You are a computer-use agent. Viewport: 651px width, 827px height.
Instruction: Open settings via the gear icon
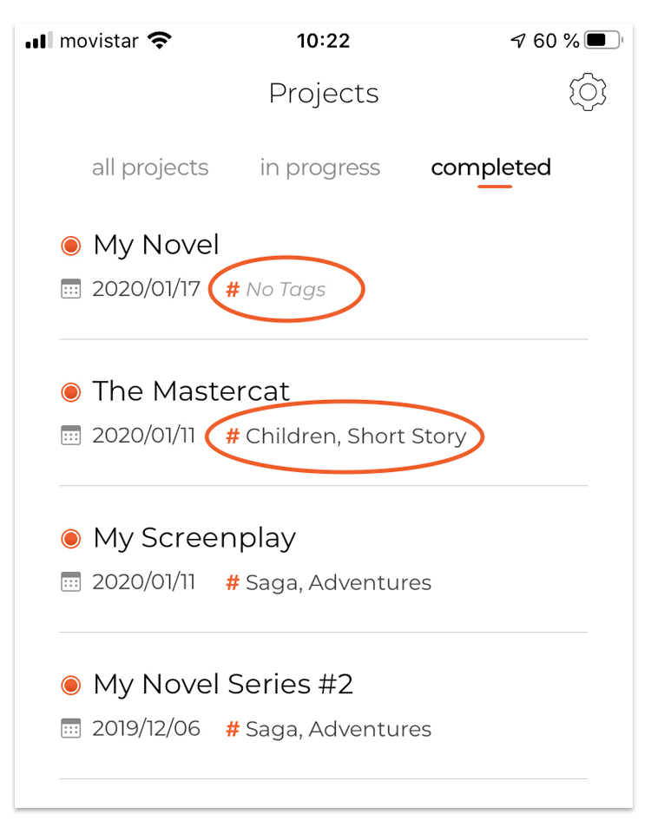587,92
